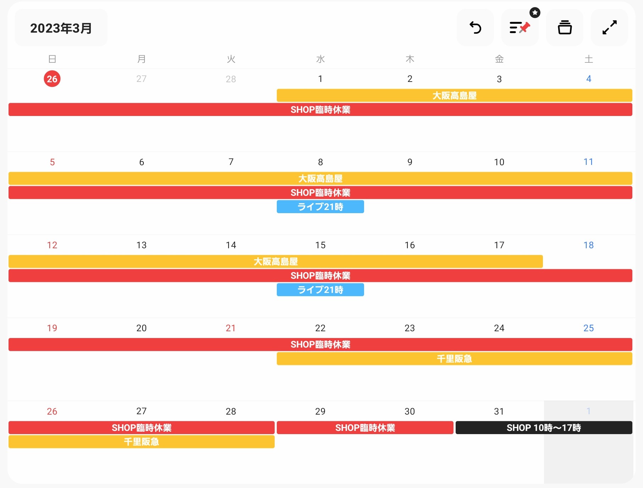Select date 14 on the calendar
643x488 pixels.
pyautogui.click(x=231, y=245)
